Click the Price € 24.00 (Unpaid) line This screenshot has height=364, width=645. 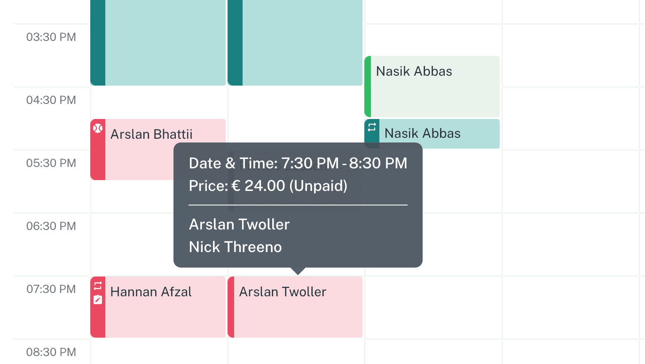click(268, 186)
